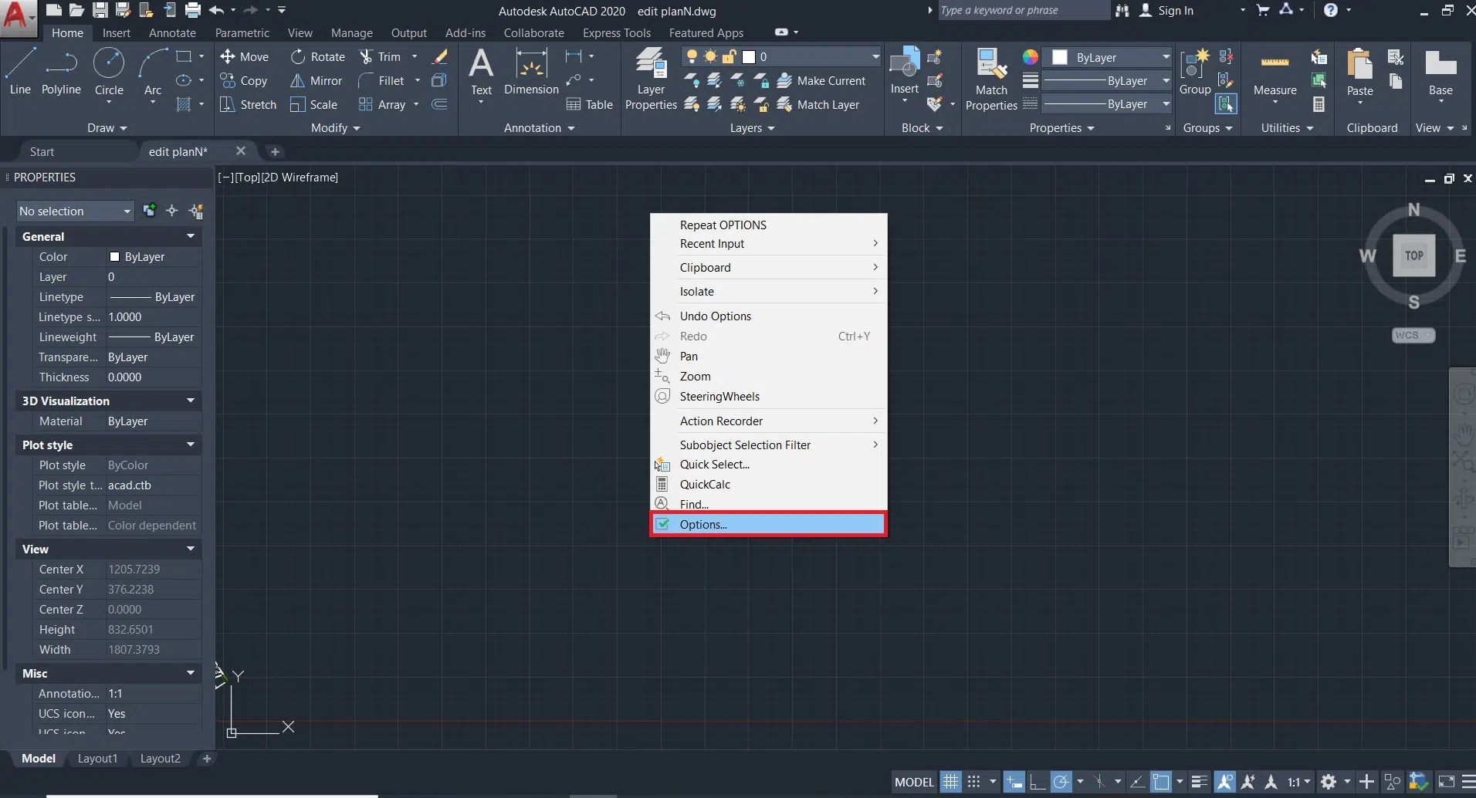Toggle ortho mode in status bar

(1038, 782)
